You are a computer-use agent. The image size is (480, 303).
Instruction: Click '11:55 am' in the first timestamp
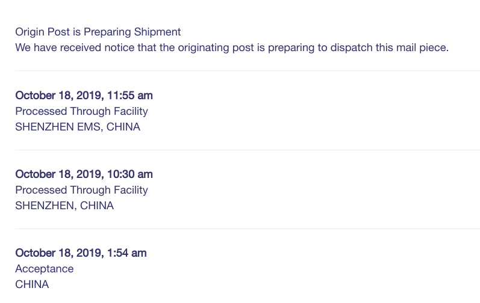click(130, 96)
